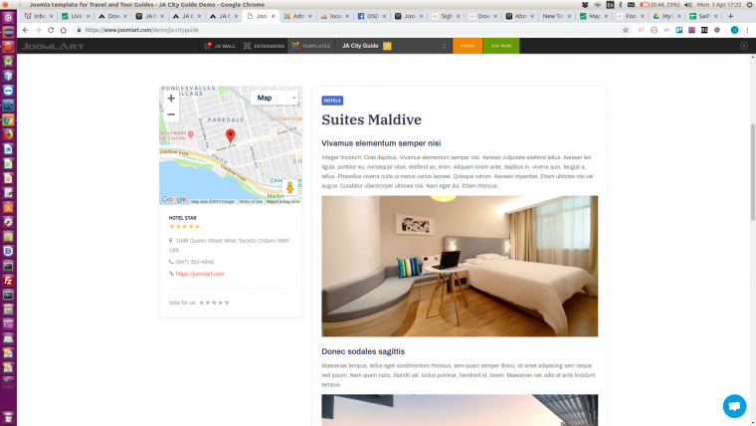Click the orange Details button
The height and width of the screenshot is (426, 756).
coord(468,46)
